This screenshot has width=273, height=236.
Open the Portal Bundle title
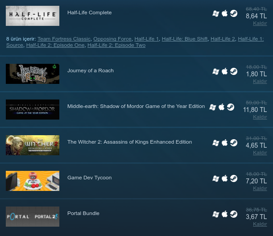point(83,213)
